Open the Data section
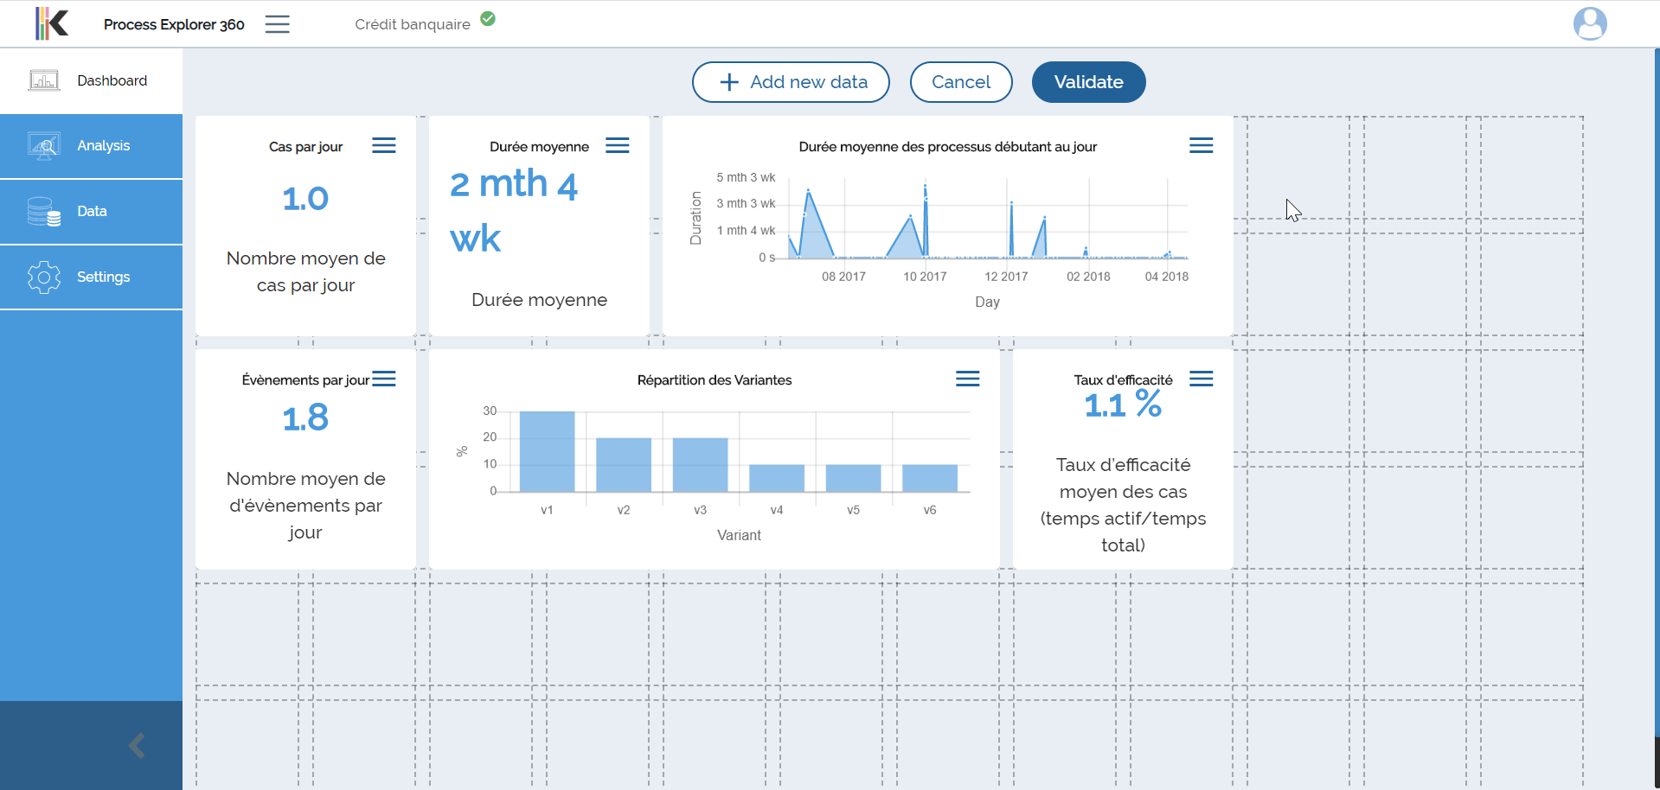1660x790 pixels. click(x=91, y=212)
